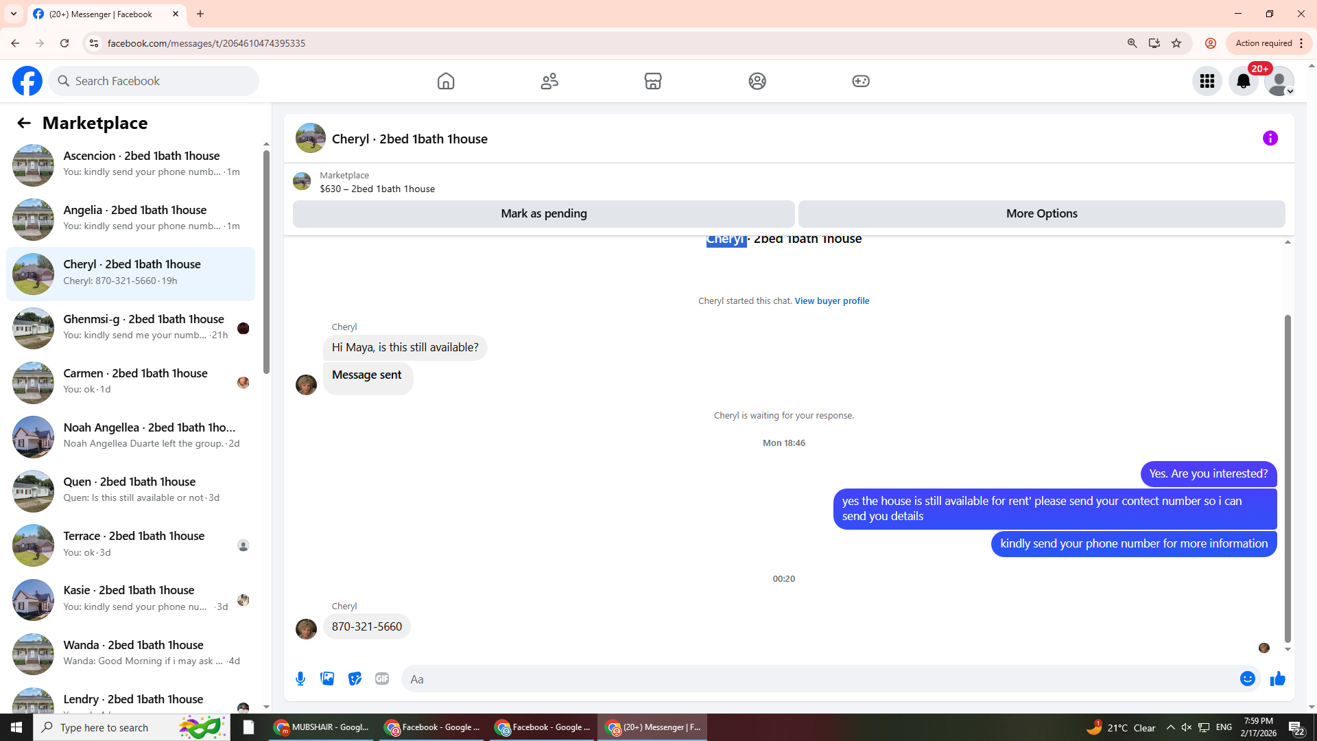Open conversation information purple icon
Viewport: 1317px width, 741px height.
[x=1270, y=138]
